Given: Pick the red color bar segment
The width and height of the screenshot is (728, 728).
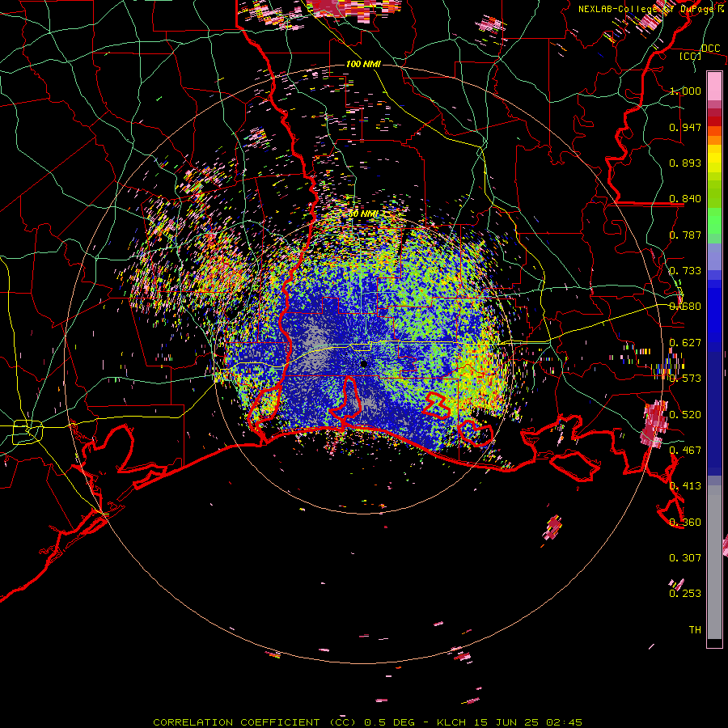Looking at the screenshot, I should [714, 121].
